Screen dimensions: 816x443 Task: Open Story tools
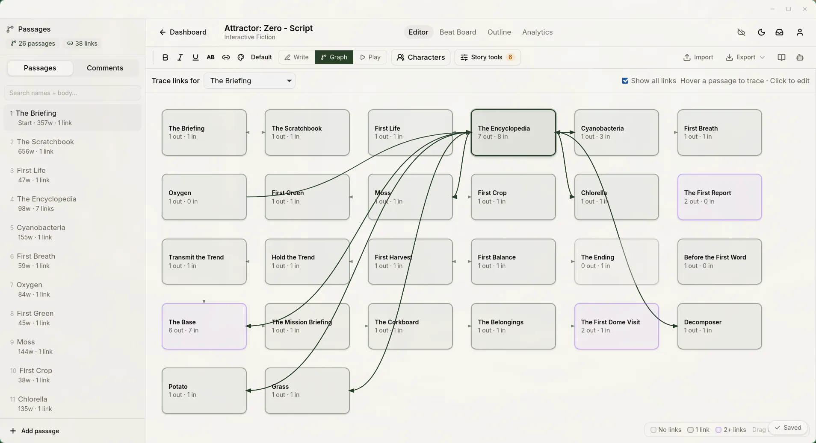[x=488, y=57]
